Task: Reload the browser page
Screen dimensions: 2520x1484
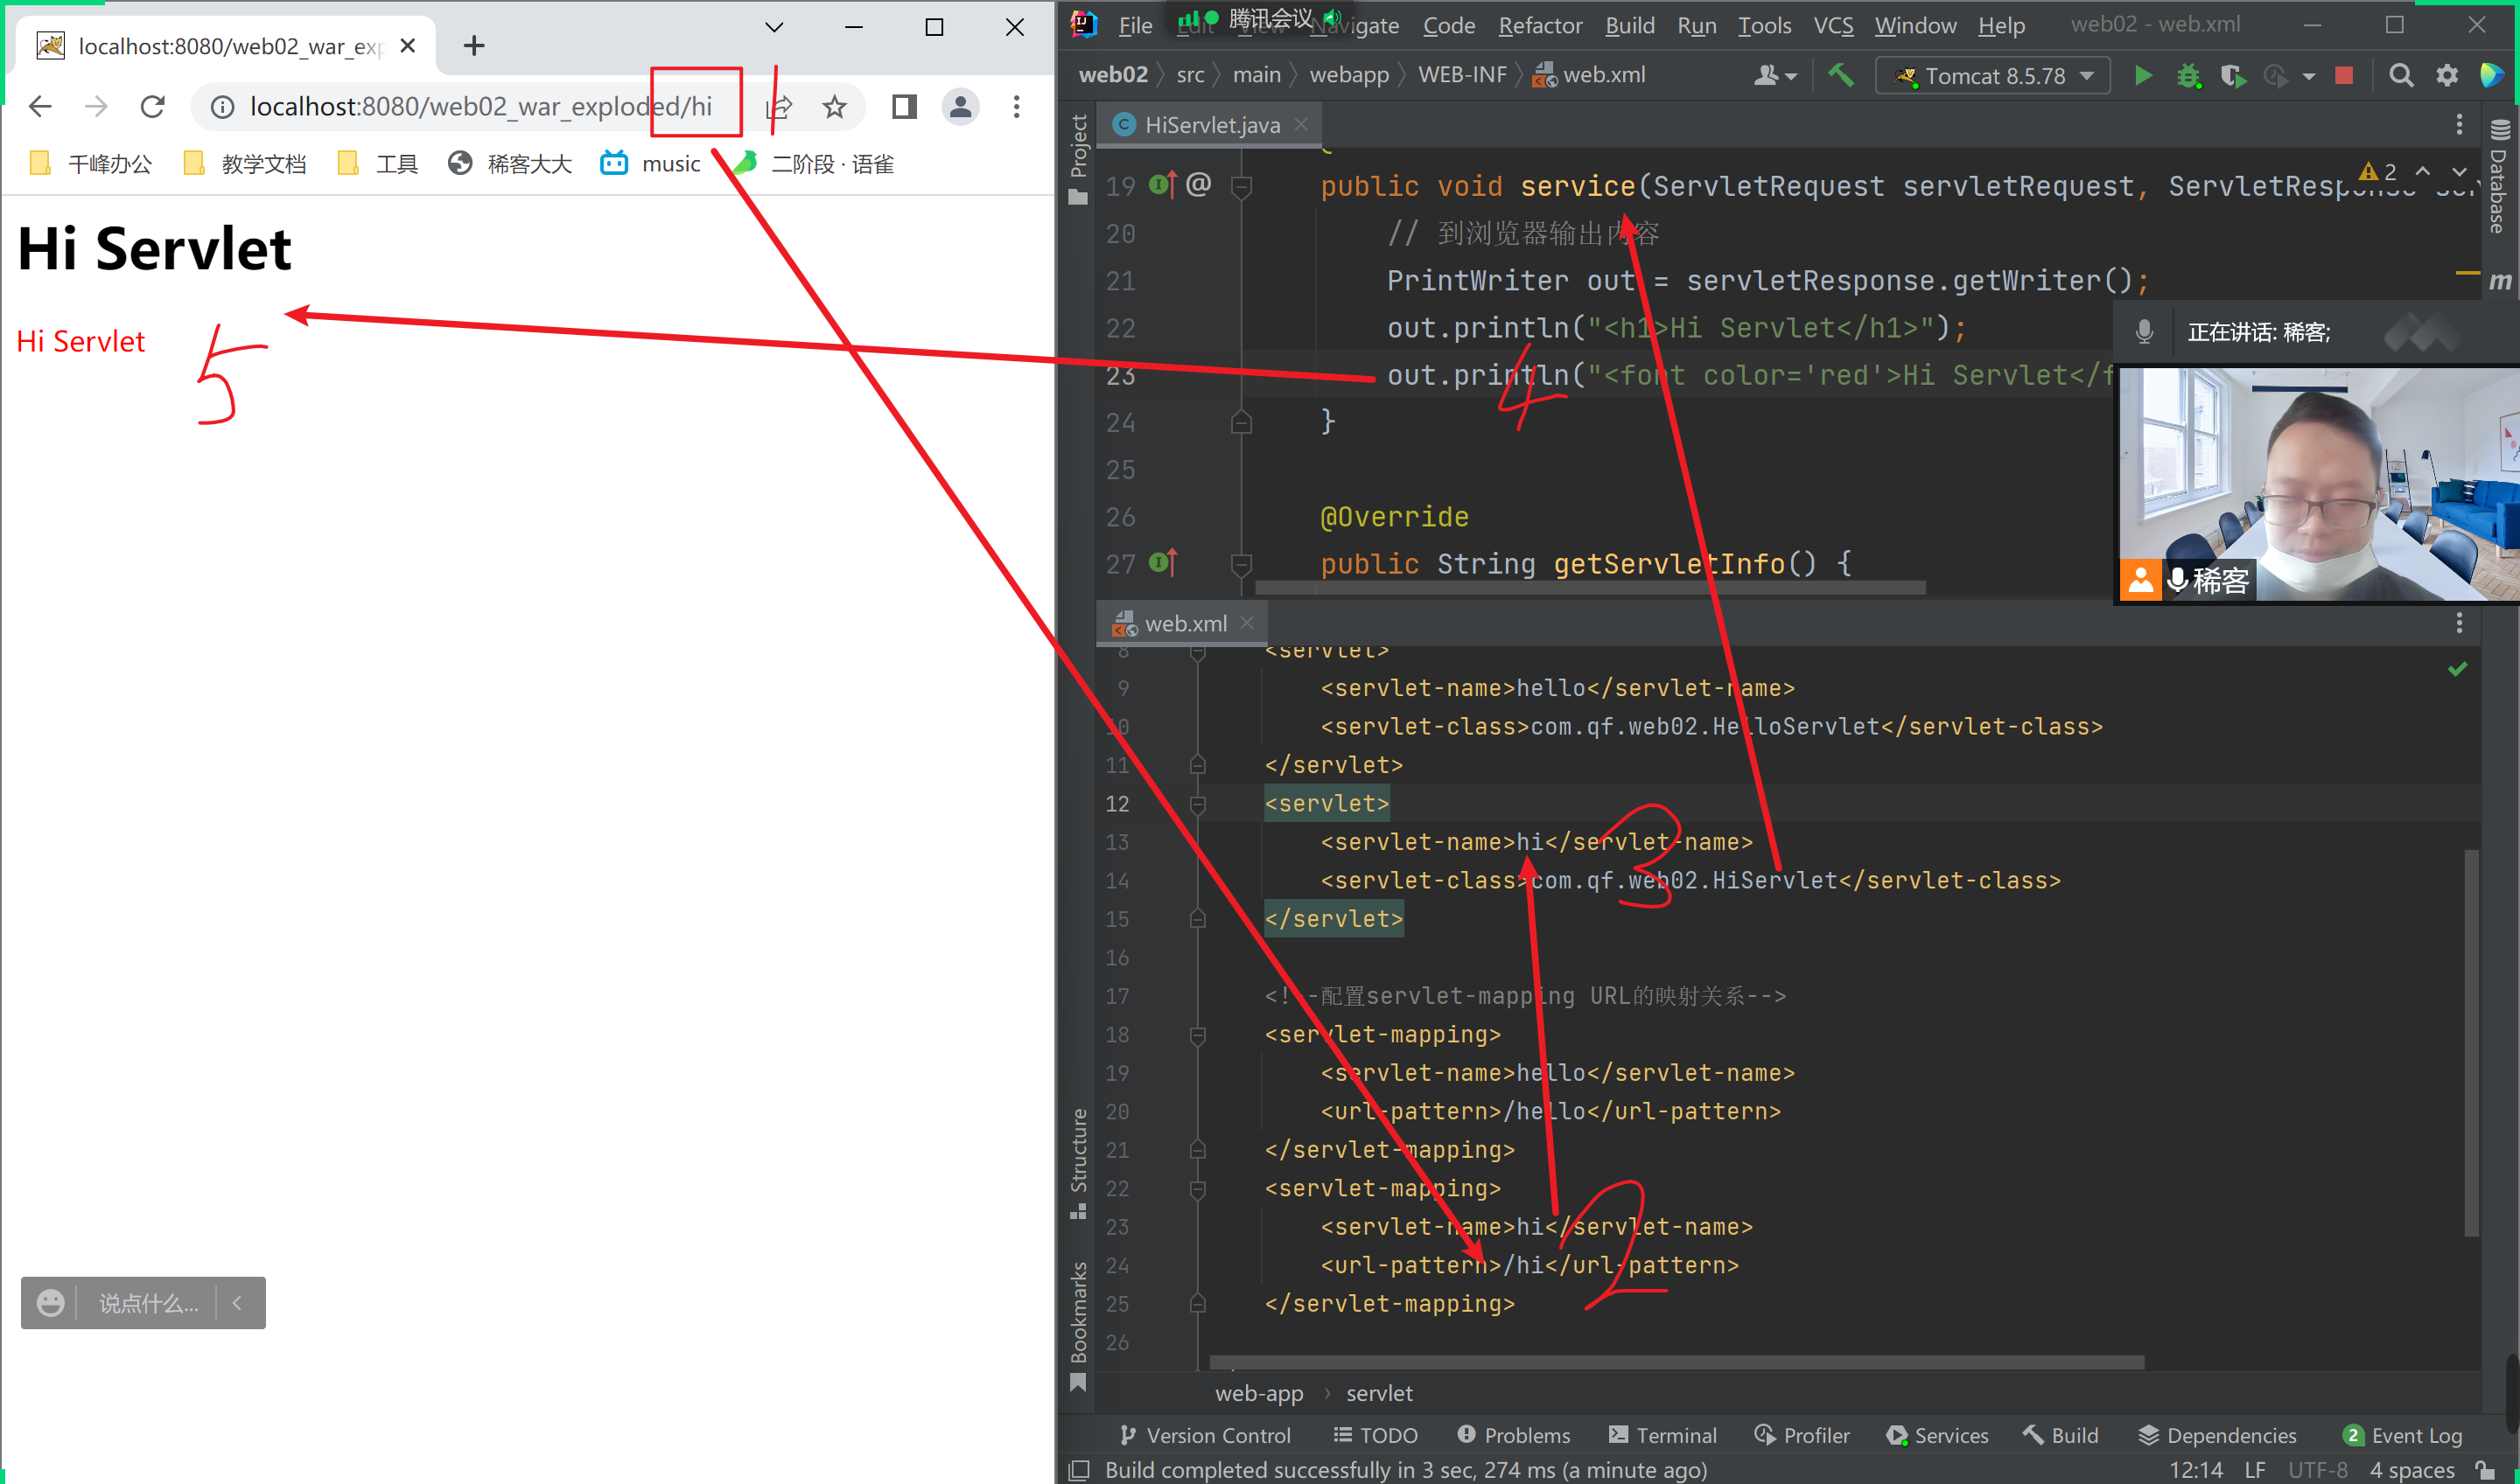Action: (152, 106)
